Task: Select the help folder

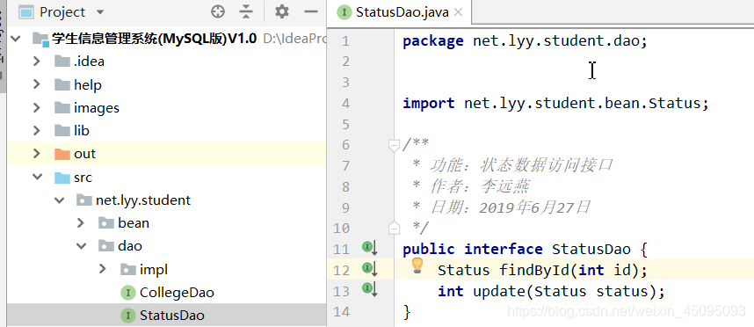Action: 78,85
